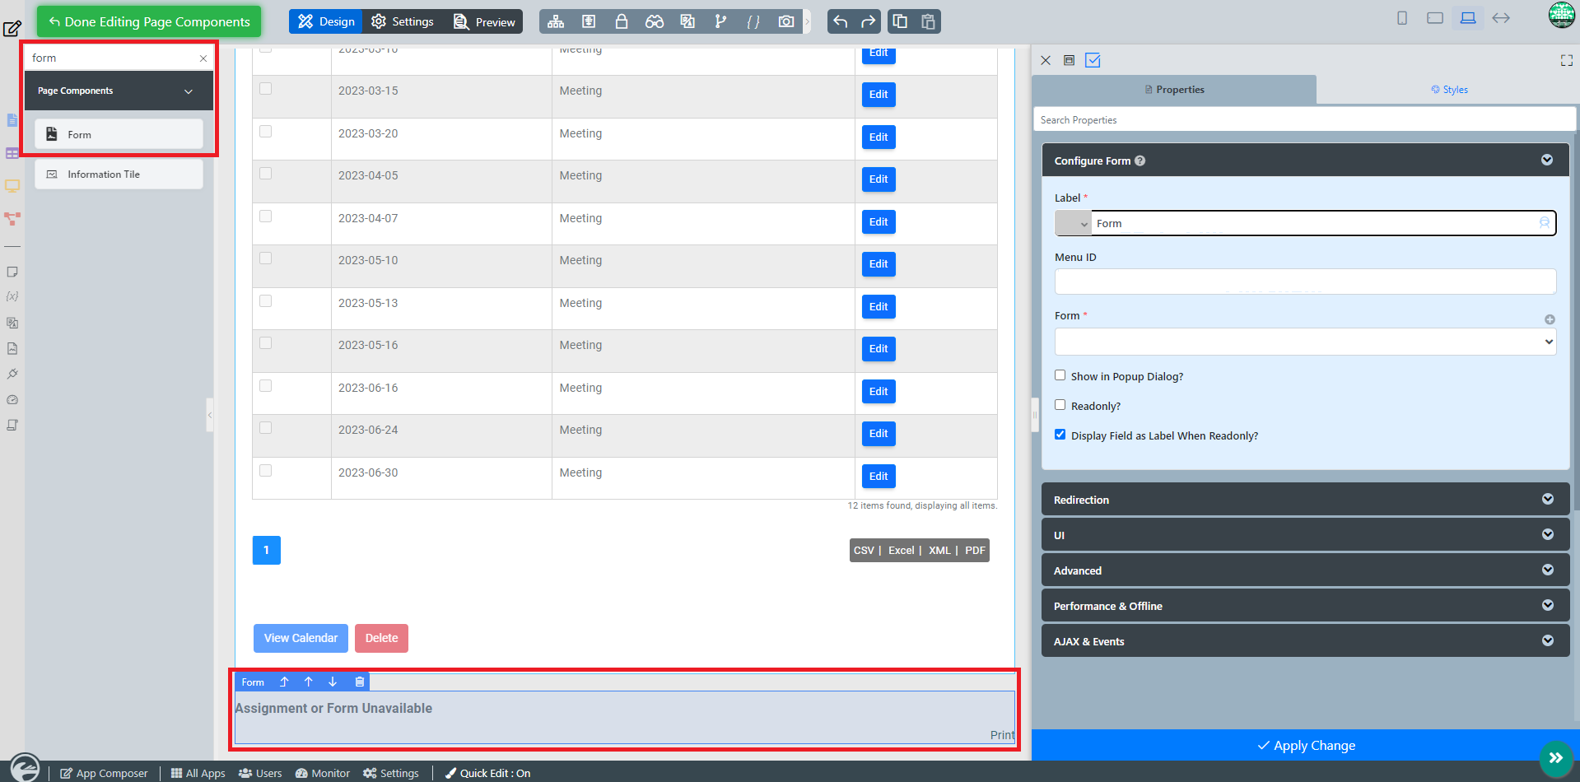Viewport: 1580px width, 782px height.
Task: Check the row 2023-05-10 checkbox
Action: coord(265,258)
